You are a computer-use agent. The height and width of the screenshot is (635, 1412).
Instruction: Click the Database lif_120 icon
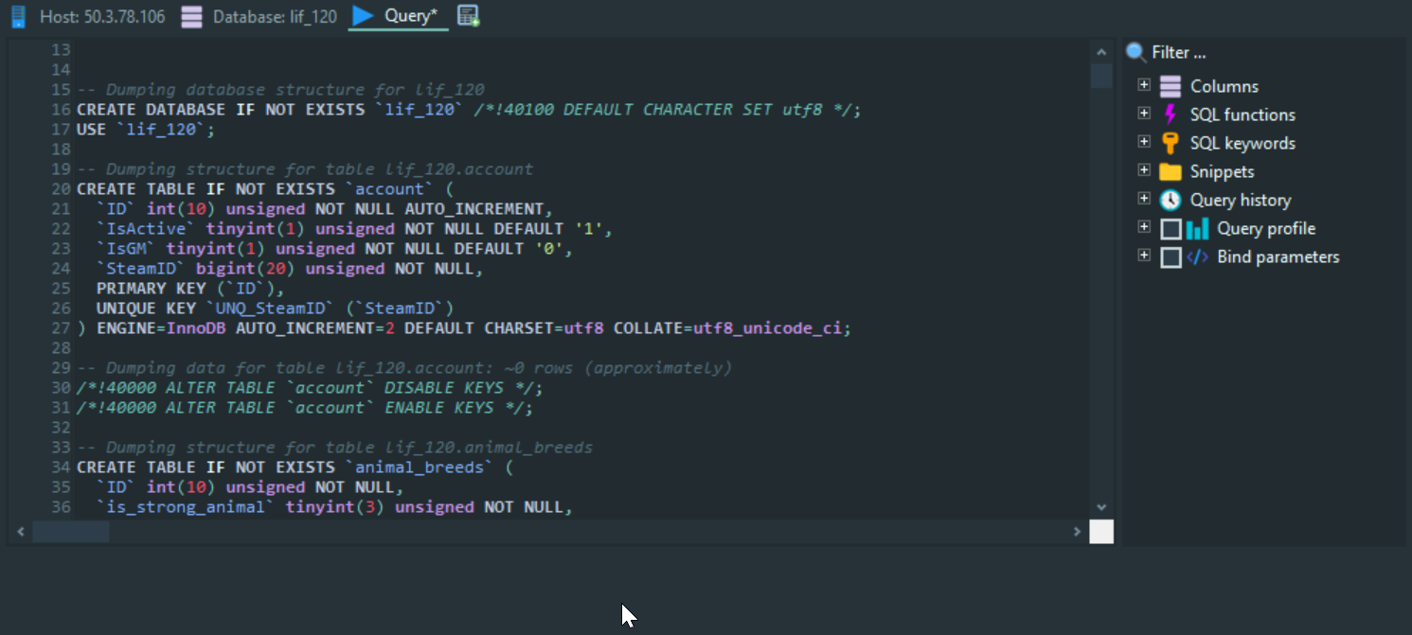192,16
